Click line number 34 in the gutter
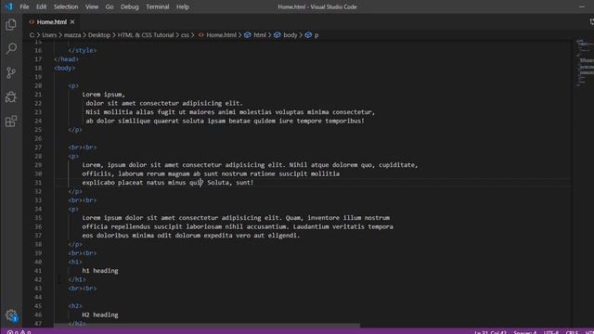 tap(38, 209)
